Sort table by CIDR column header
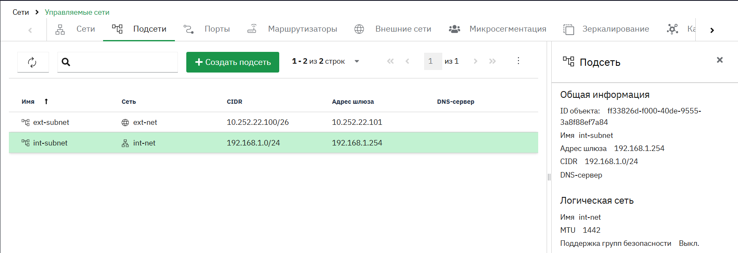 coord(234,102)
